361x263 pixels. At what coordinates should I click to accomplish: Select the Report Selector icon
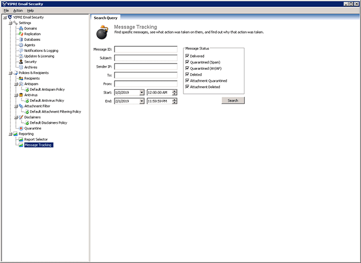point(20,139)
